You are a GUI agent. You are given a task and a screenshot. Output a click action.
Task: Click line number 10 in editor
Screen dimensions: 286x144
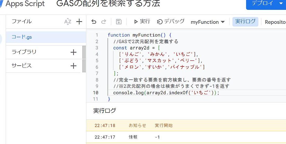pyautogui.click(x=96, y=93)
